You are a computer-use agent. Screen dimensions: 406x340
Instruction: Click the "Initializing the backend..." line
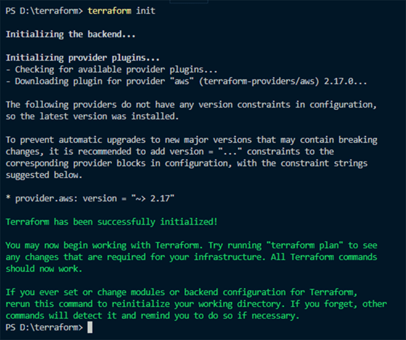coord(71,34)
